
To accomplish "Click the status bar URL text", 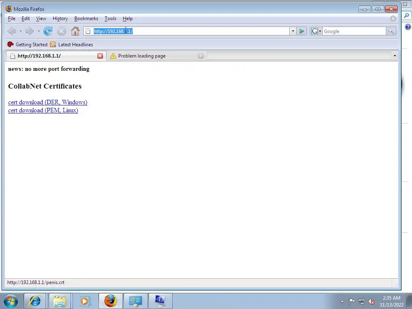I will coord(36,282).
